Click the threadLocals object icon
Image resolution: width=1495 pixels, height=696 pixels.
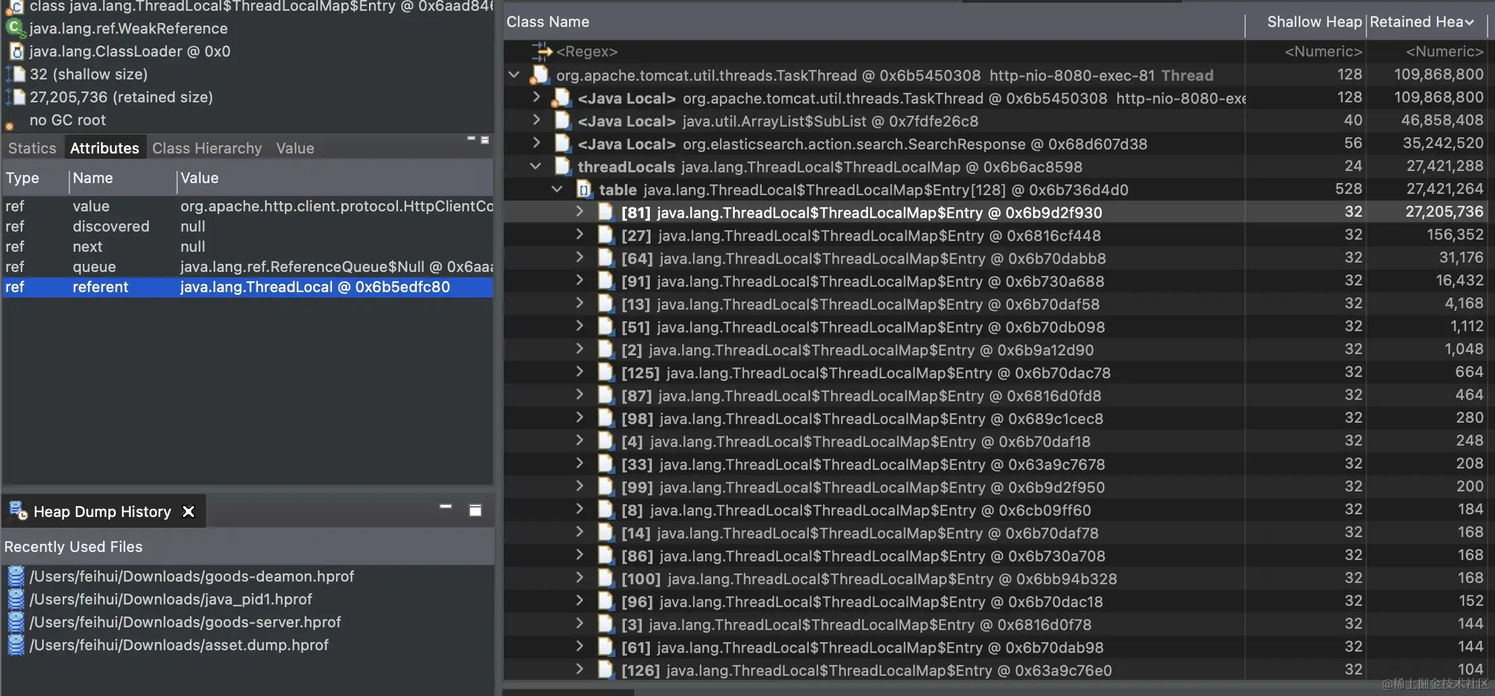[562, 167]
